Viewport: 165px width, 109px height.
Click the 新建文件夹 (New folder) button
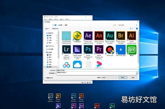(55, 29)
